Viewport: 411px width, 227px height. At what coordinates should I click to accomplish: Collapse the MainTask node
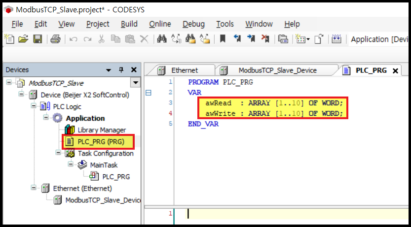tap(71, 164)
